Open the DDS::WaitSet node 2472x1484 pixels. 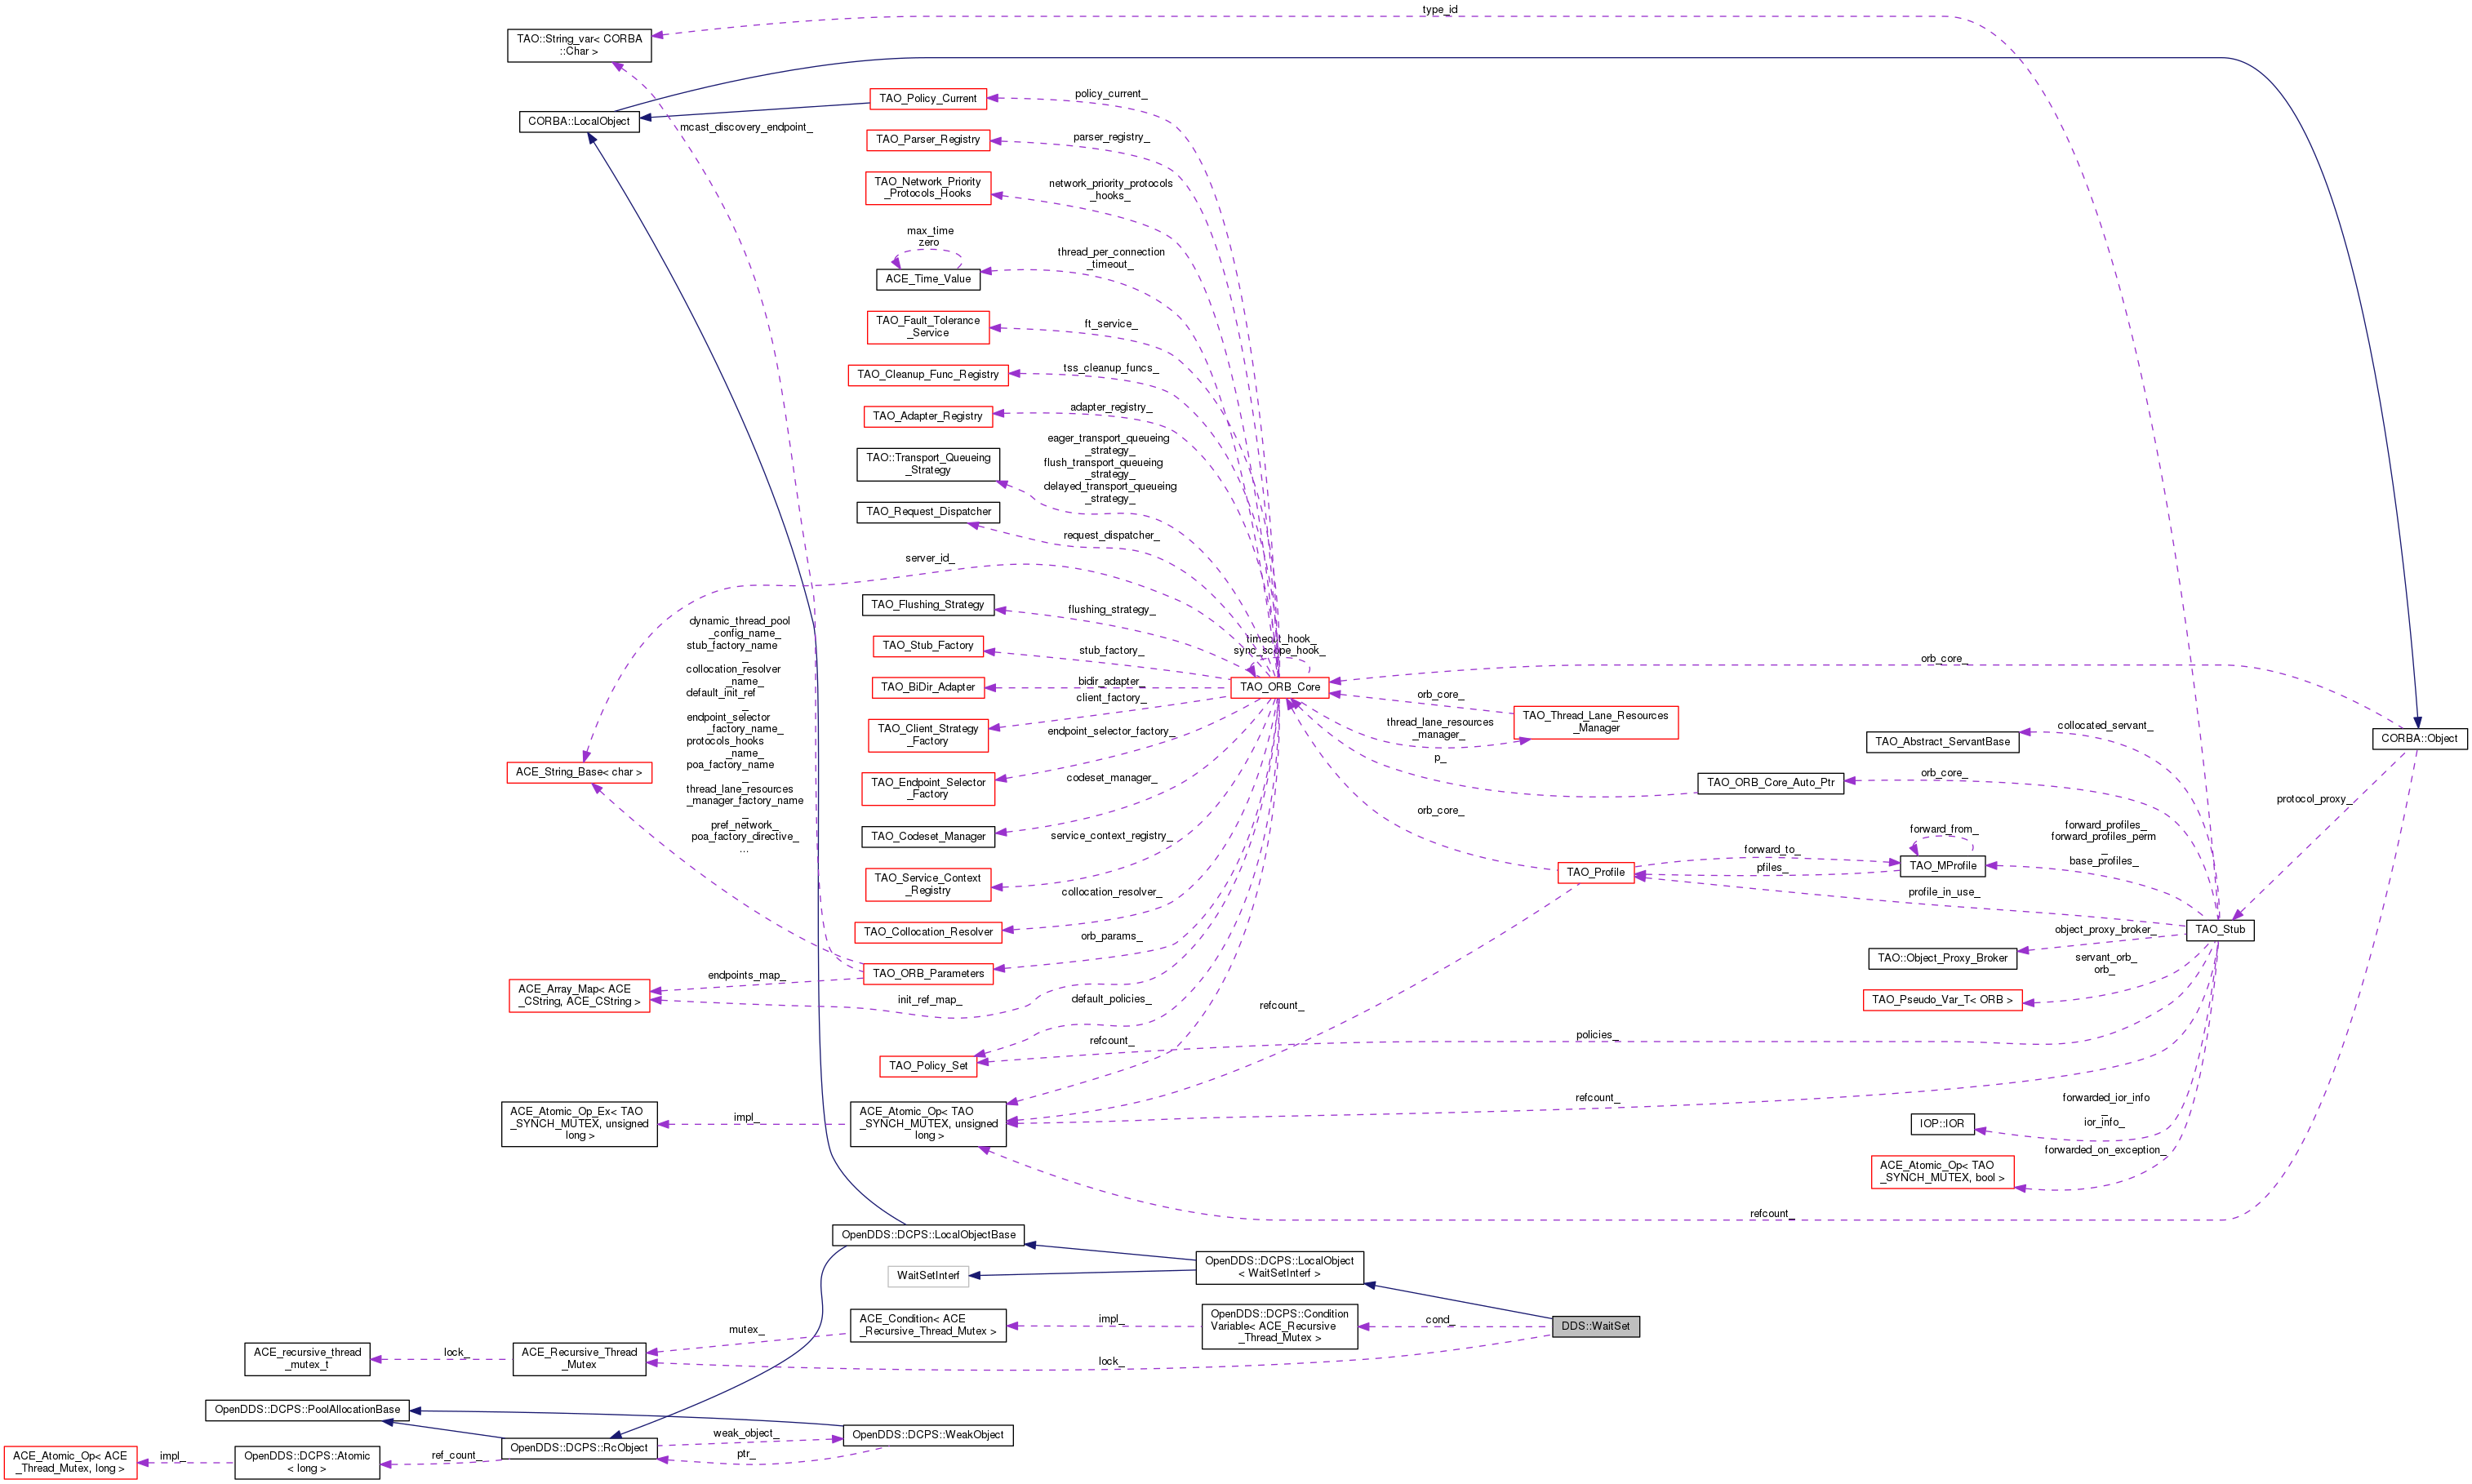[x=1595, y=1326]
